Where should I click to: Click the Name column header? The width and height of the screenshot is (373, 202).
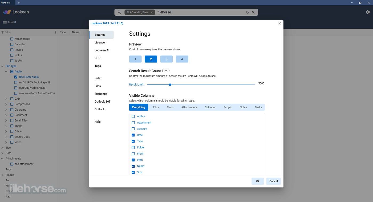(x=76, y=32)
